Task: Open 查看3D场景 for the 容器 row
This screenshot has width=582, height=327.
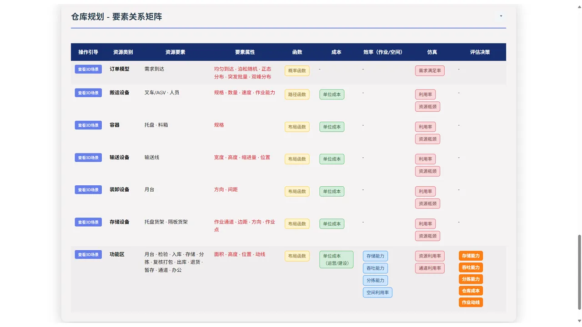Action: [88, 125]
